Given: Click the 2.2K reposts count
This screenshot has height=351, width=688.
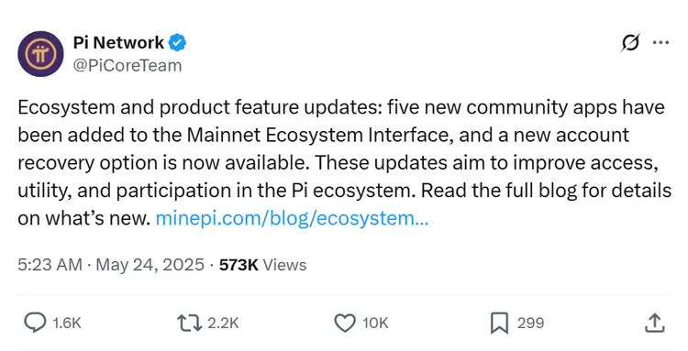Looking at the screenshot, I should [223, 323].
